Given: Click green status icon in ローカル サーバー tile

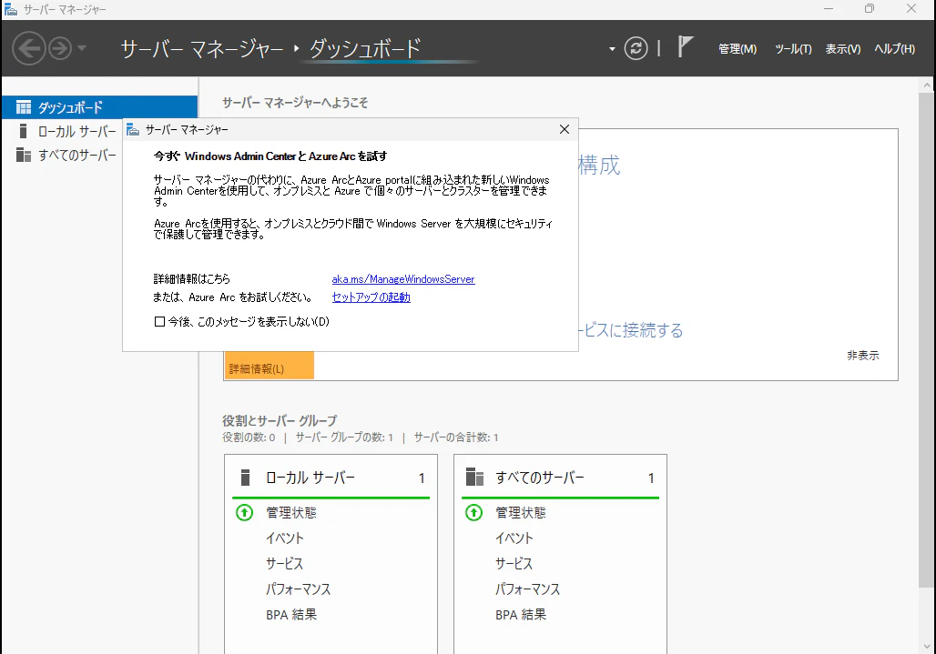Looking at the screenshot, I should tap(245, 513).
